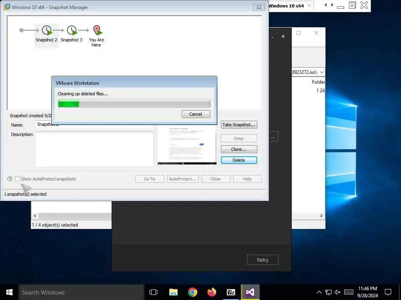
Task: Cancel the cleaning up deleted files operation
Action: point(196,114)
